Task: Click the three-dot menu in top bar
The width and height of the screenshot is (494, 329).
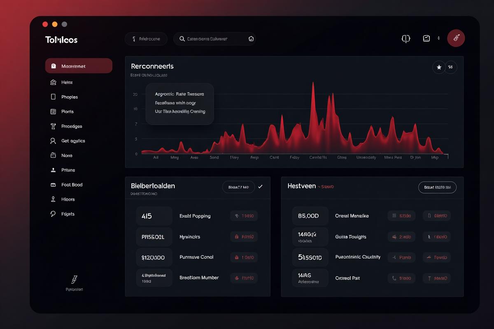Action: pyautogui.click(x=439, y=38)
